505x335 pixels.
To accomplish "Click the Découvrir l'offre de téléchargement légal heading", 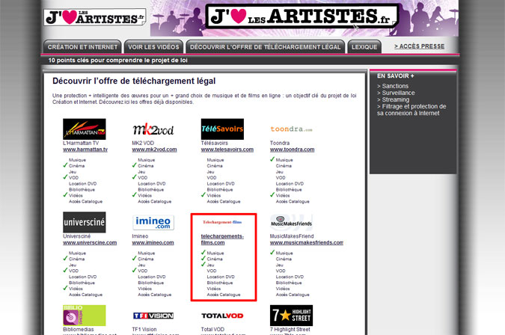I will 134,81.
